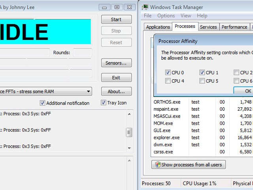This screenshot has width=253, height=190.
Task: Click Show processes from all users
Action: coord(189,165)
